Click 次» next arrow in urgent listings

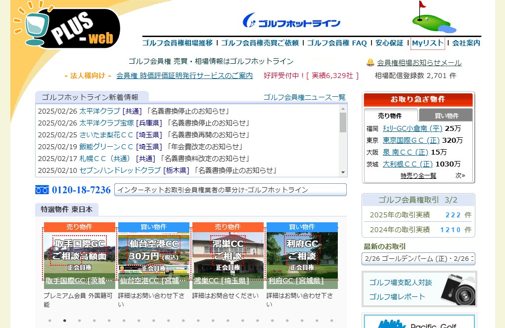pos(460,175)
